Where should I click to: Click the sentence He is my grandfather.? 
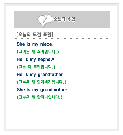coord(41,75)
